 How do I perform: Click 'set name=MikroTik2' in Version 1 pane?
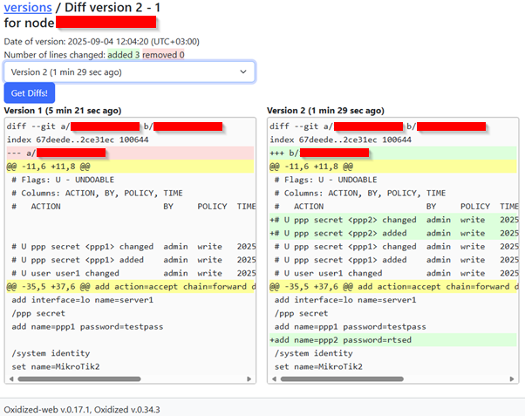[56, 367]
